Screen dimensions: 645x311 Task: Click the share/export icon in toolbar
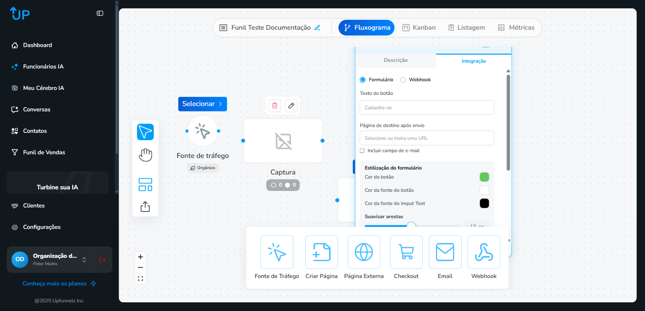pyautogui.click(x=145, y=206)
